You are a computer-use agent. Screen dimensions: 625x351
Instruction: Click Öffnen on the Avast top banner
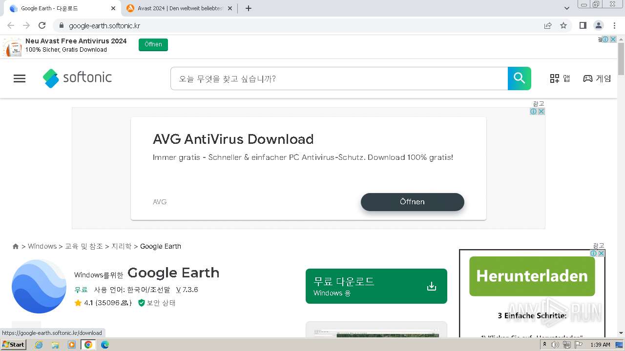pyautogui.click(x=153, y=44)
